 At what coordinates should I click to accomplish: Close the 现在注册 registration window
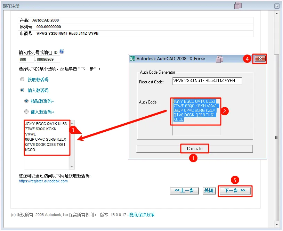click(277, 6)
